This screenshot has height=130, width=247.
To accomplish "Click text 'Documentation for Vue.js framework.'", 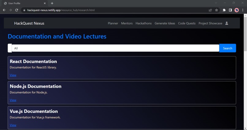I will 35,117.
